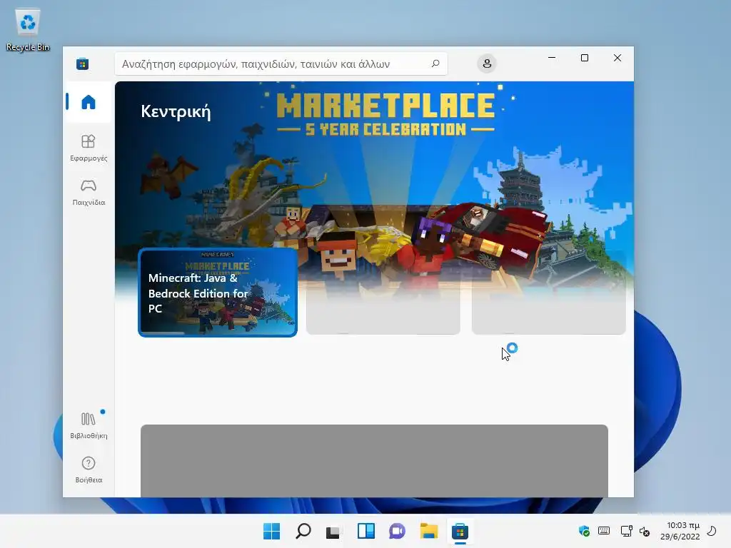Select the third loading featured card placeholder
Image resolution: width=731 pixels, height=548 pixels.
click(x=549, y=292)
